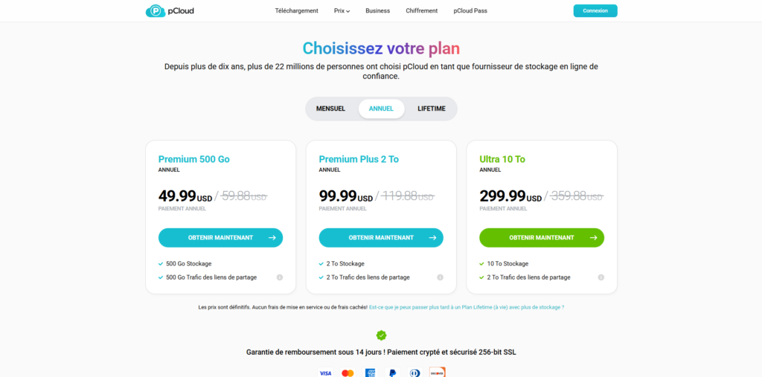
Task: Open the Téléchargement menu item
Action: click(296, 11)
